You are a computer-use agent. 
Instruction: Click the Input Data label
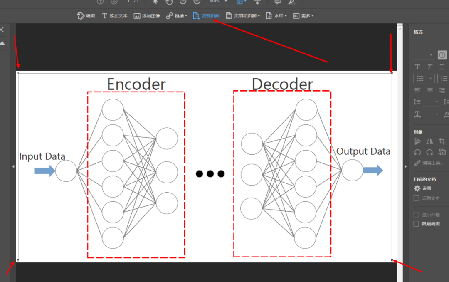point(42,156)
